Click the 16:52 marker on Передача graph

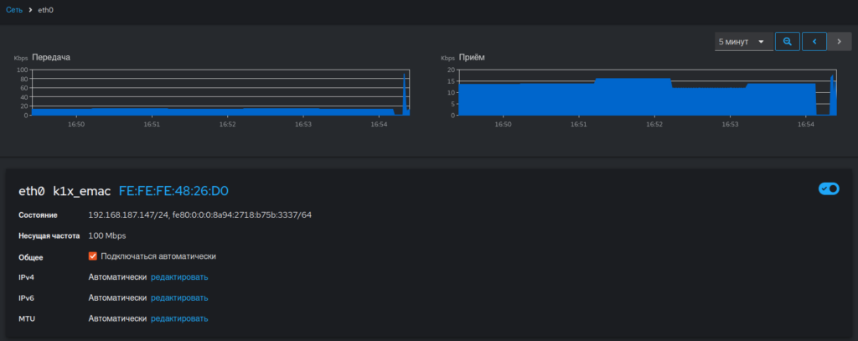[227, 125]
